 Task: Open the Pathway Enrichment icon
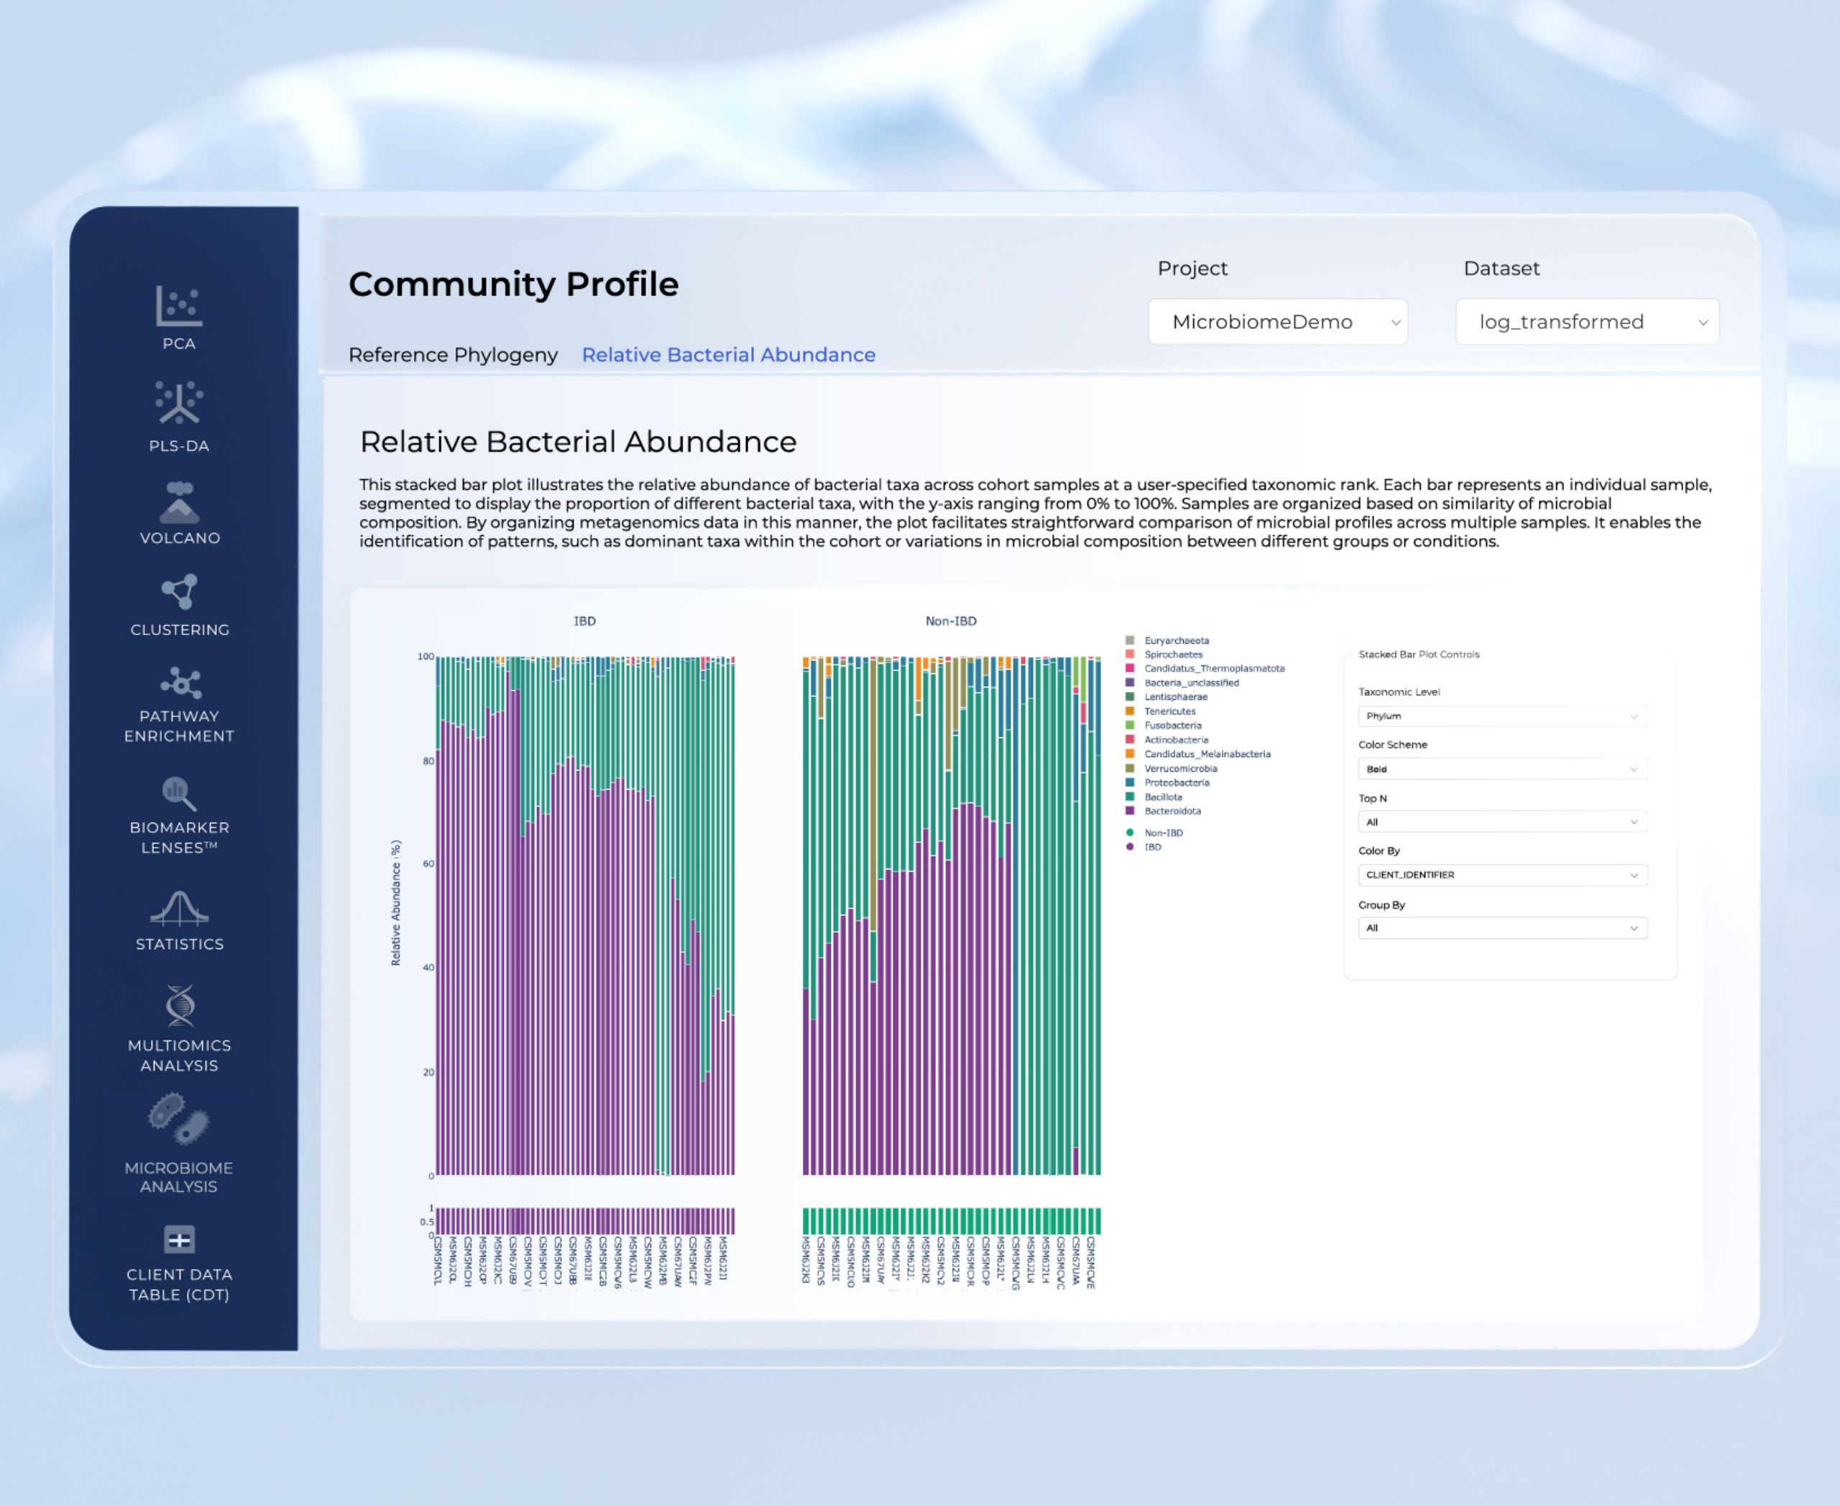point(180,683)
